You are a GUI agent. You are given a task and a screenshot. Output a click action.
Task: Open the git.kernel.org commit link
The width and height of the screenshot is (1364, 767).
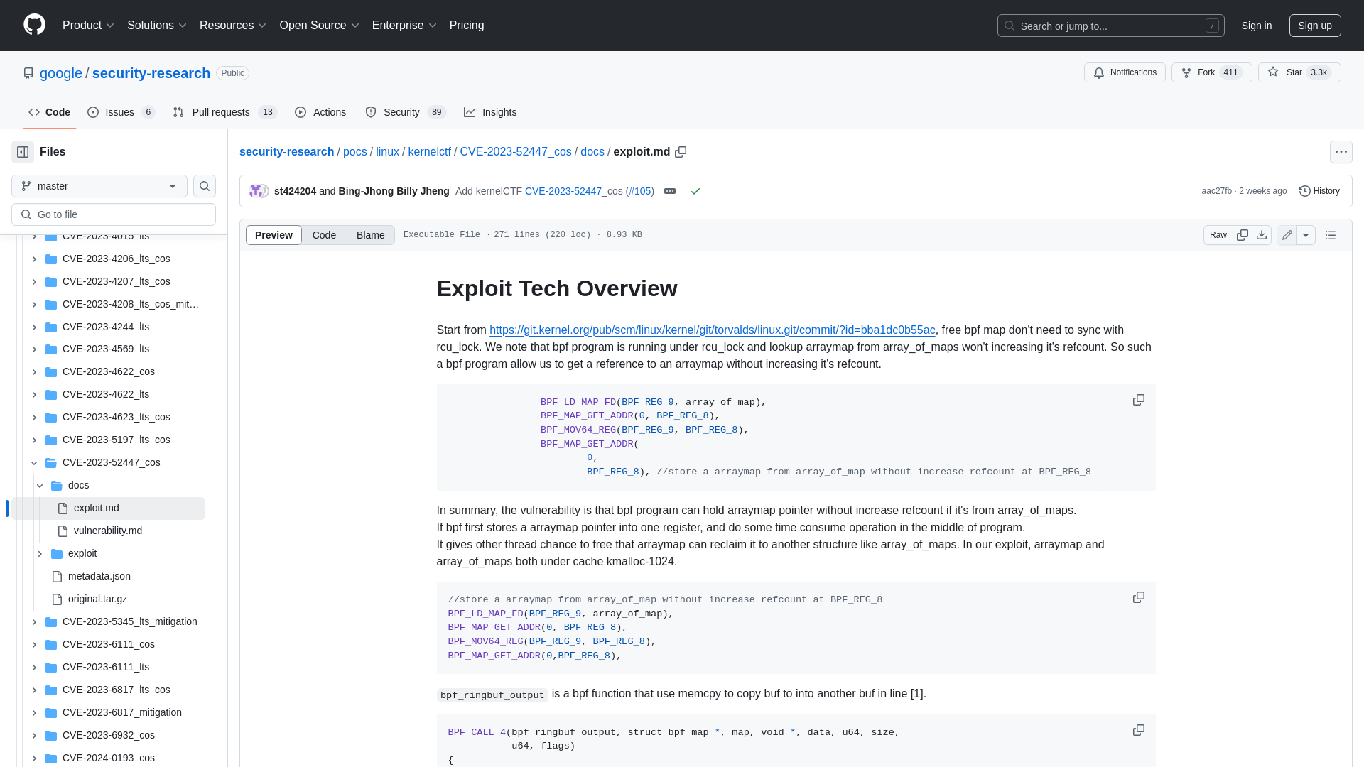click(x=712, y=330)
